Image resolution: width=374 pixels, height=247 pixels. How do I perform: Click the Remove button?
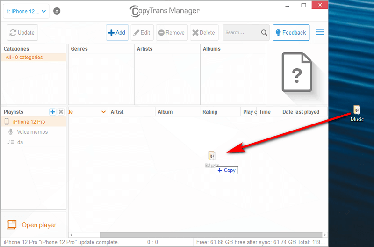click(172, 32)
